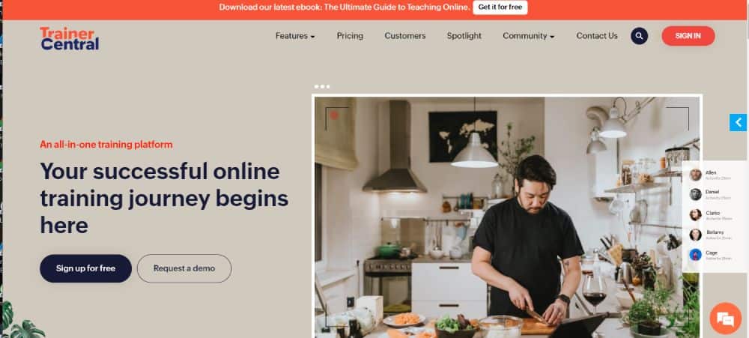Expand the blue side arrow tab
The image size is (749, 338).
click(x=738, y=122)
